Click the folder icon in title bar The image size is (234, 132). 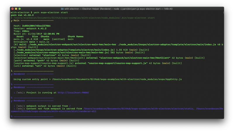(x=62, y=9)
